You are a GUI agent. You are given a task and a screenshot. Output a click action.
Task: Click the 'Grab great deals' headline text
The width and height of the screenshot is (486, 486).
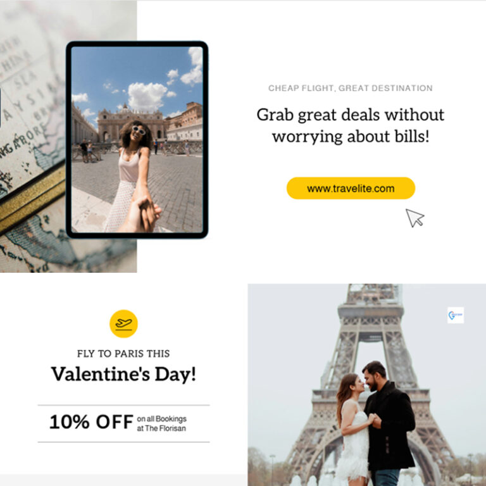351,125
